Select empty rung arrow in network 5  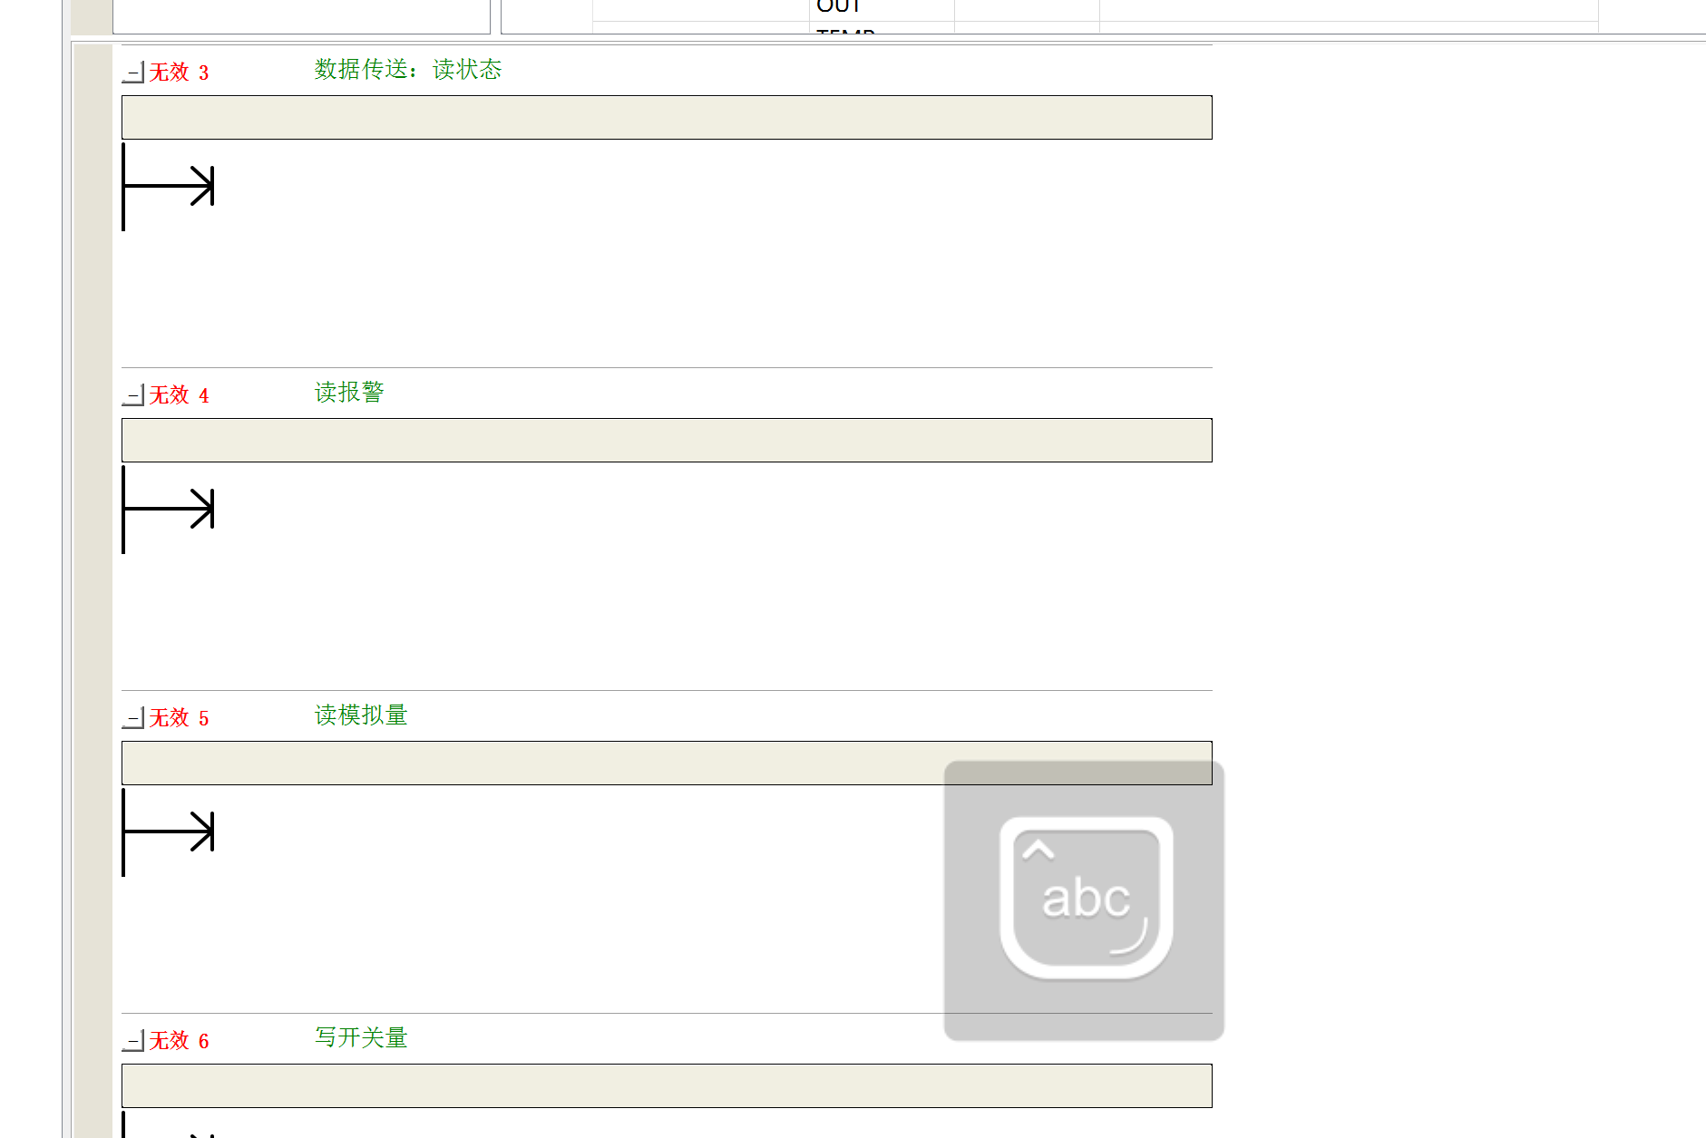[x=169, y=832]
